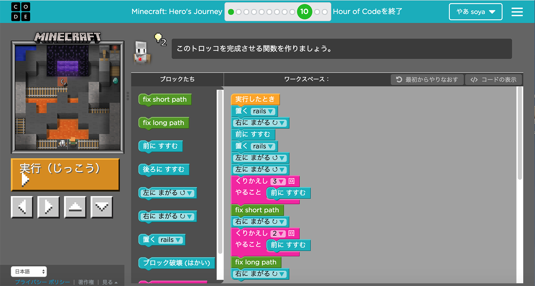Select the fix short path toolbox block
Image resolution: width=535 pixels, height=286 pixels.
165,99
